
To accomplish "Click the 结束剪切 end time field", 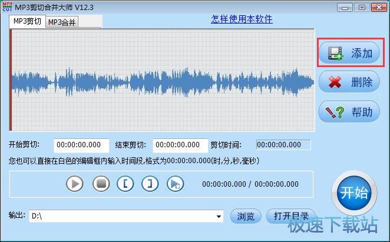I will tap(180, 145).
